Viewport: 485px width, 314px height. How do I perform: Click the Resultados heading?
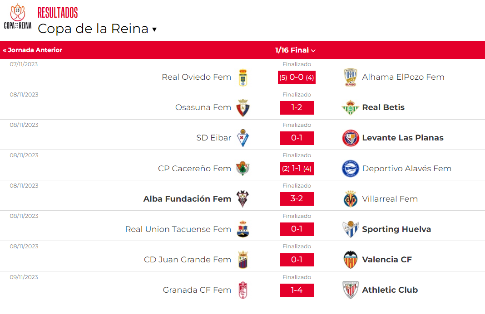pos(58,13)
